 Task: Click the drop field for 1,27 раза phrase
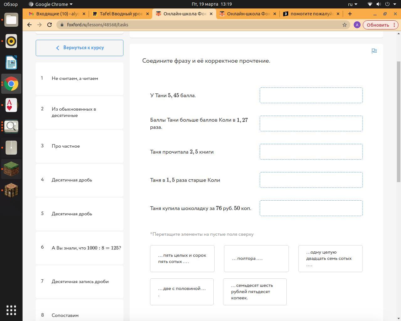(311, 124)
